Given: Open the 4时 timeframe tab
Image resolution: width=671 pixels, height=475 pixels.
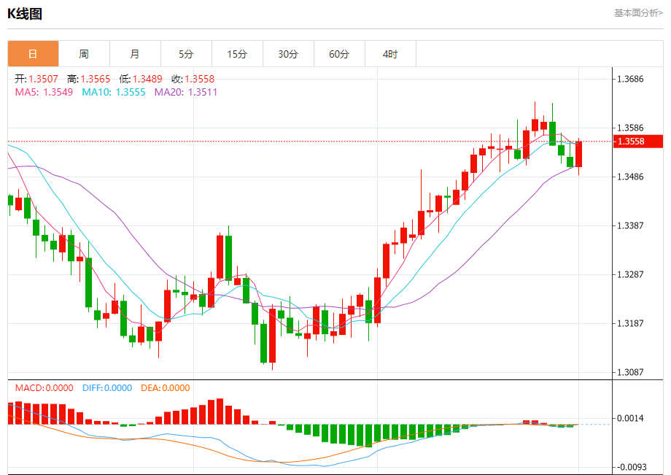Looking at the screenshot, I should [x=390, y=54].
